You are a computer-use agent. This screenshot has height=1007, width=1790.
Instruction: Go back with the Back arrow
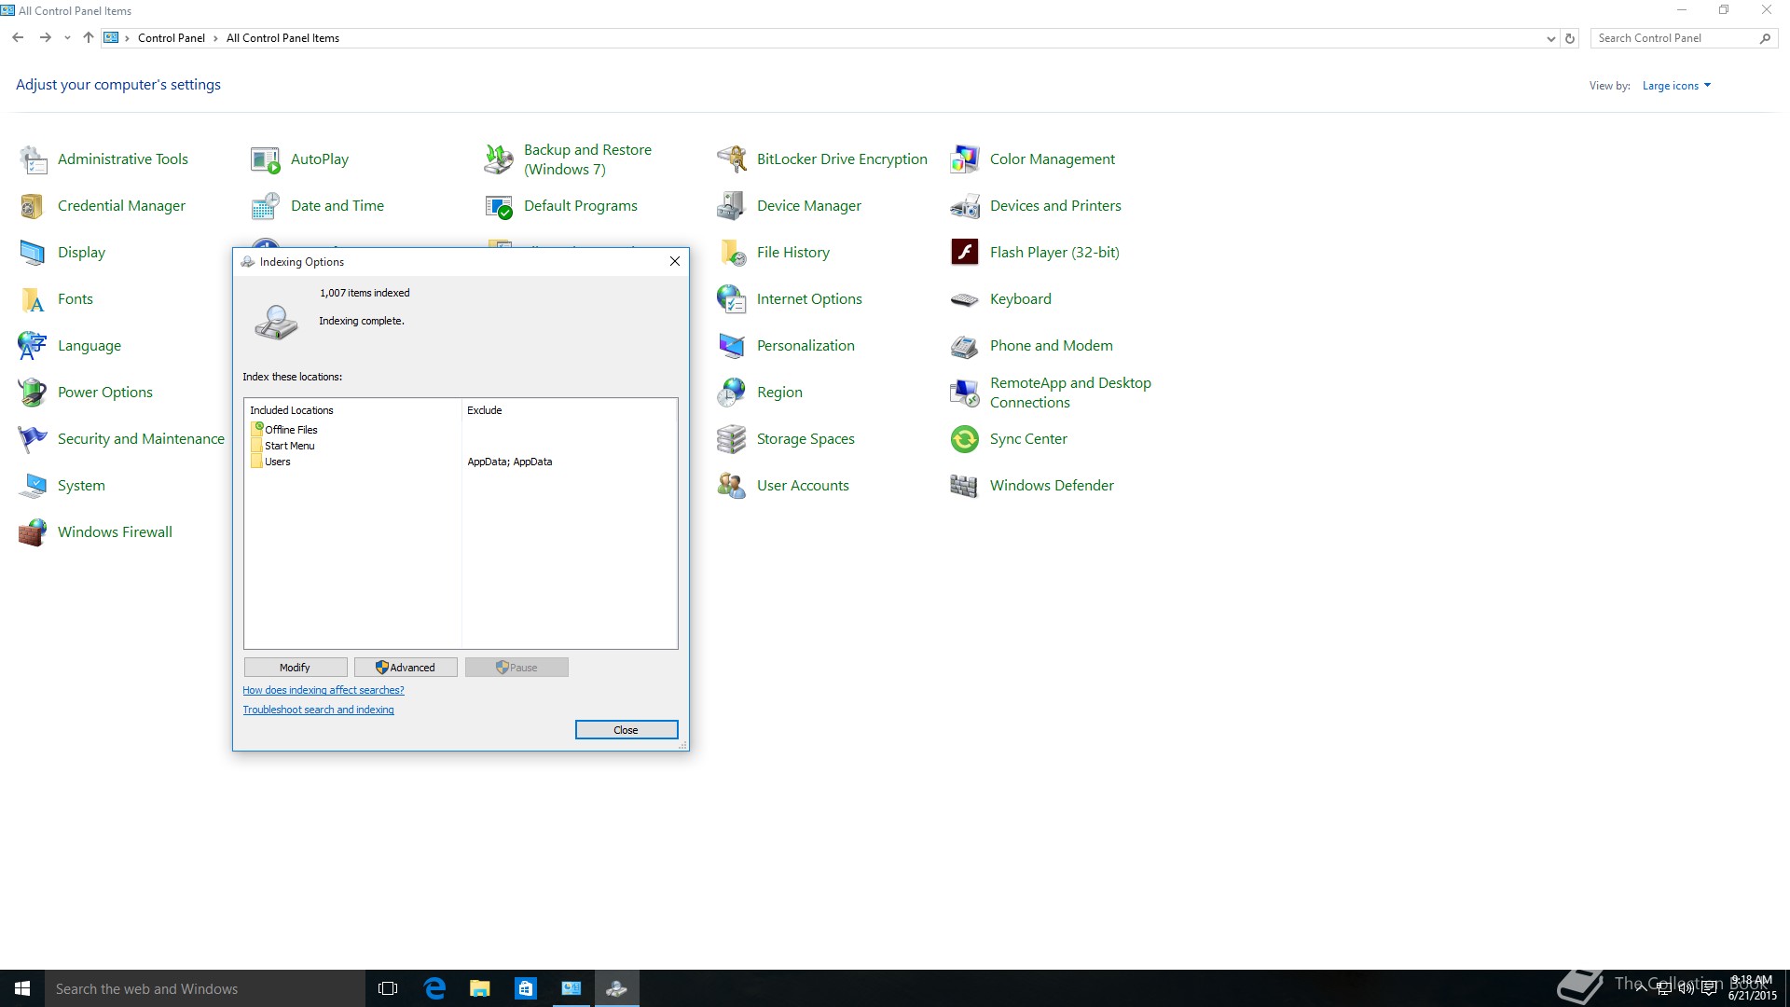point(18,38)
